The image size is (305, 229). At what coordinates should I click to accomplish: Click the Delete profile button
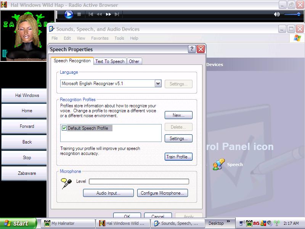178,127
